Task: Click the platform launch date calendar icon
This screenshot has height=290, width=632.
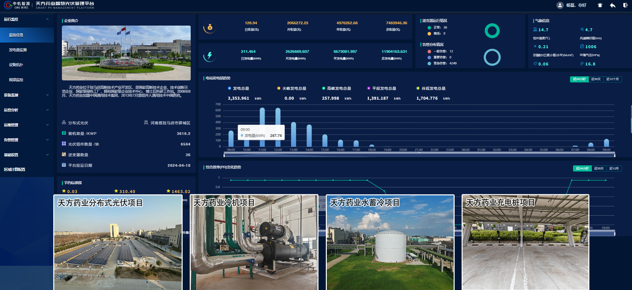Action: click(64, 165)
